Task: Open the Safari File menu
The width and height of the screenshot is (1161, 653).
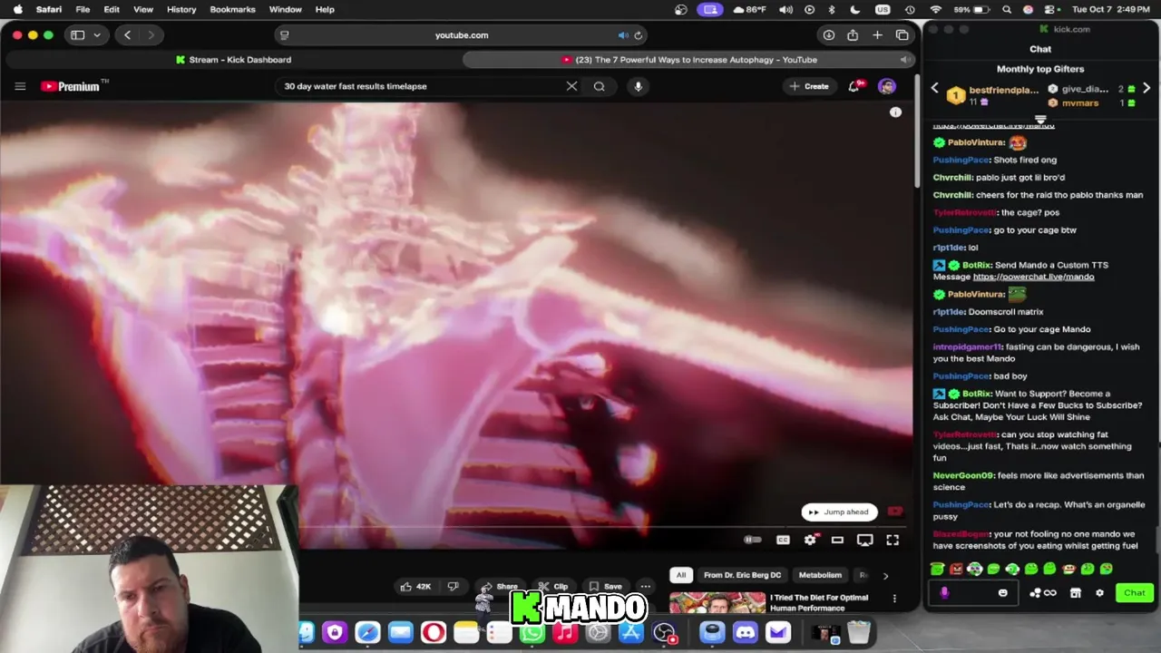Action: [x=83, y=9]
